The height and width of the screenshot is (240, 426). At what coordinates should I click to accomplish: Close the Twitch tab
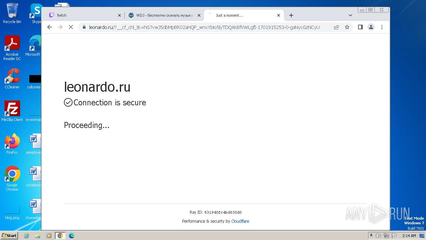[x=119, y=15]
